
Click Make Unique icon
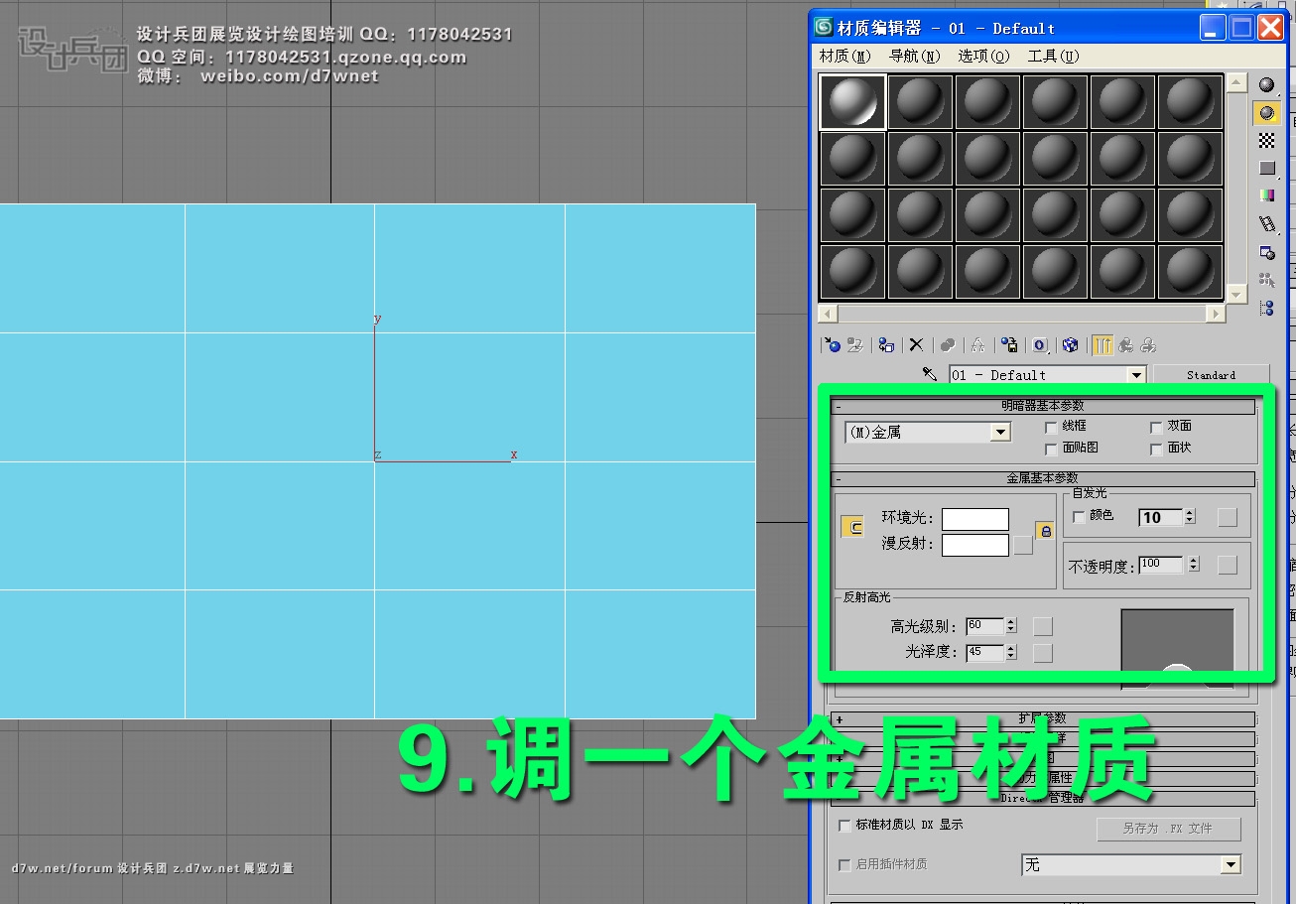[977, 345]
